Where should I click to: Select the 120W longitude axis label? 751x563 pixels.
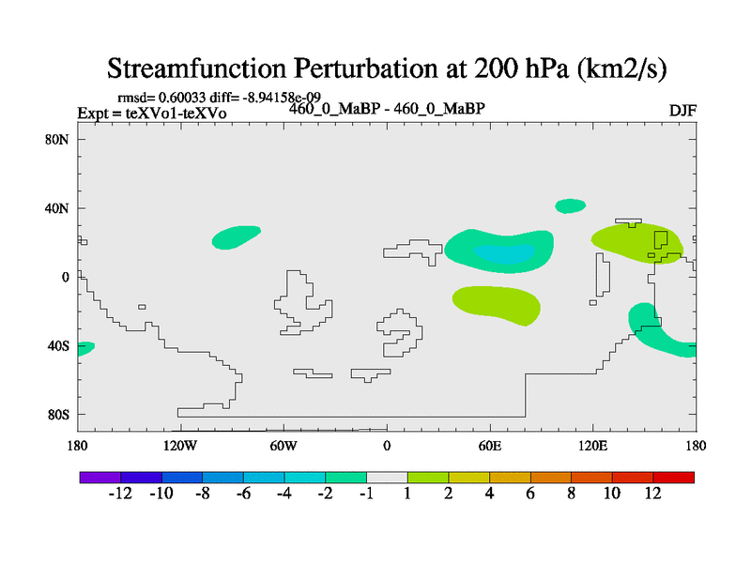[x=180, y=445]
